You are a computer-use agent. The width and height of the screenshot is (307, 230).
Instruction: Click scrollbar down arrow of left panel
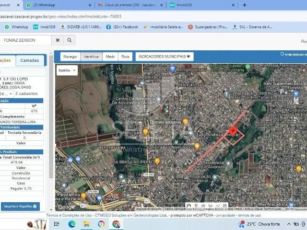click(x=51, y=210)
